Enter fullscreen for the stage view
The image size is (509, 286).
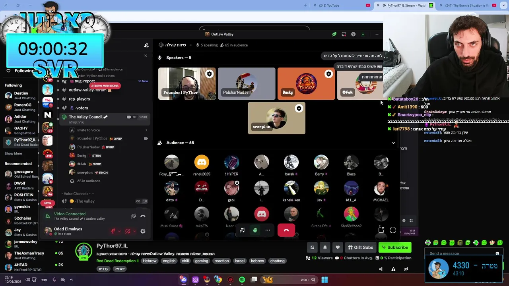(x=393, y=230)
